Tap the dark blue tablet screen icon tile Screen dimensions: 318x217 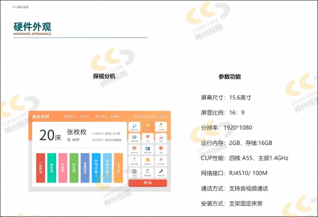tap(148, 150)
